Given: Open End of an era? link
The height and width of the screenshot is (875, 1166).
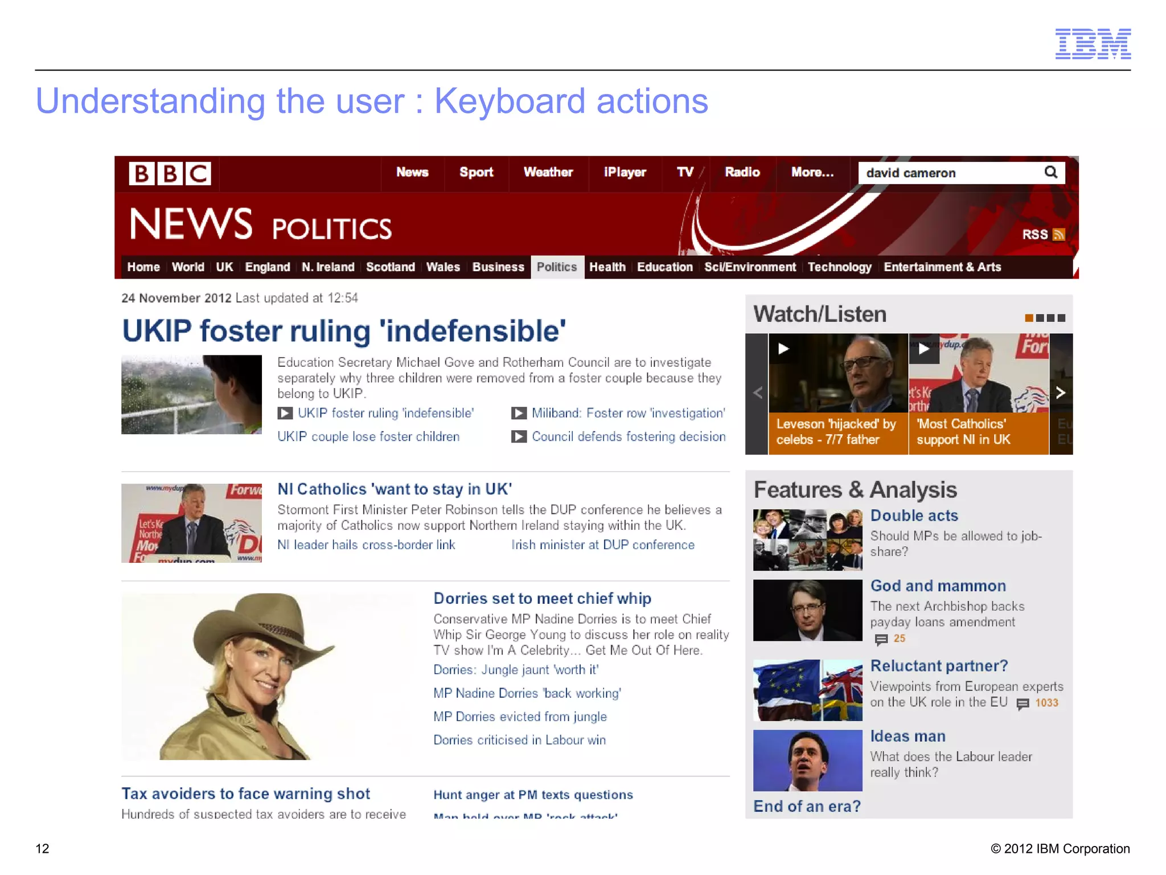Looking at the screenshot, I should click(807, 807).
